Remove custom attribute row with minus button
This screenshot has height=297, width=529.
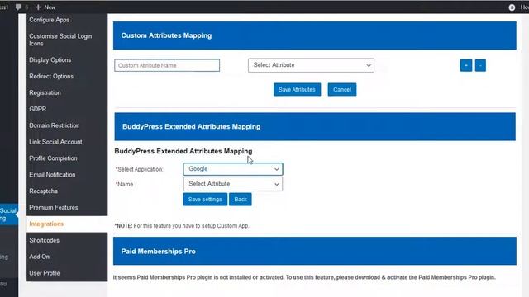(x=480, y=65)
